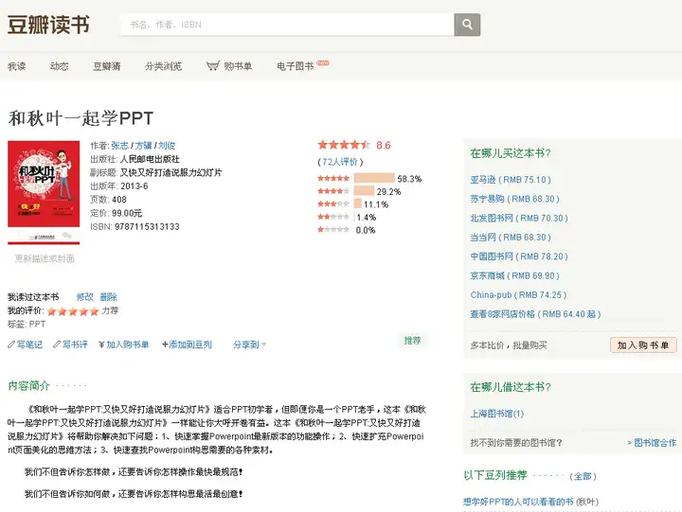Viewport: 682px width, 512px height.
Task: Click the 图书馆合作 link
Action: (x=655, y=443)
